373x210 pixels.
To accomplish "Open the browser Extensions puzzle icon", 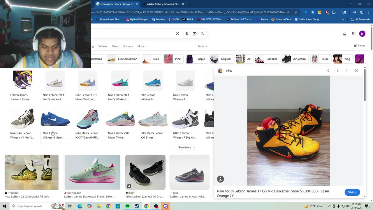I will [x=334, y=12].
